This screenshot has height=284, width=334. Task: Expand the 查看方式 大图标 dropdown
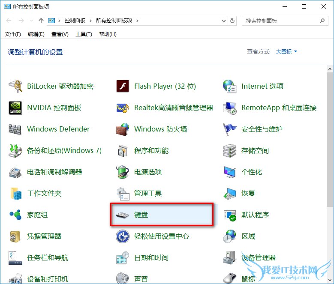pos(286,52)
